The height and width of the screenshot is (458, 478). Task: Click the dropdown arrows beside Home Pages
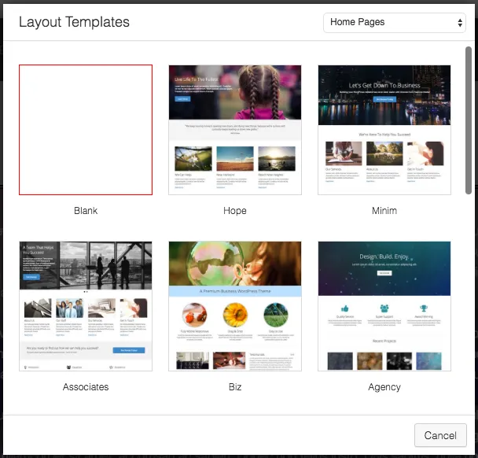(460, 23)
